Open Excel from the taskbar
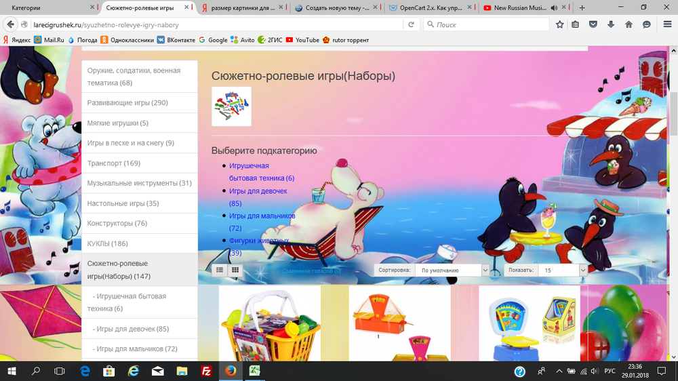 pos(255,371)
